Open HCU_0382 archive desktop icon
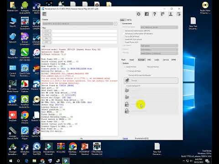The height and width of the screenshot is (164, 219). (61, 148)
